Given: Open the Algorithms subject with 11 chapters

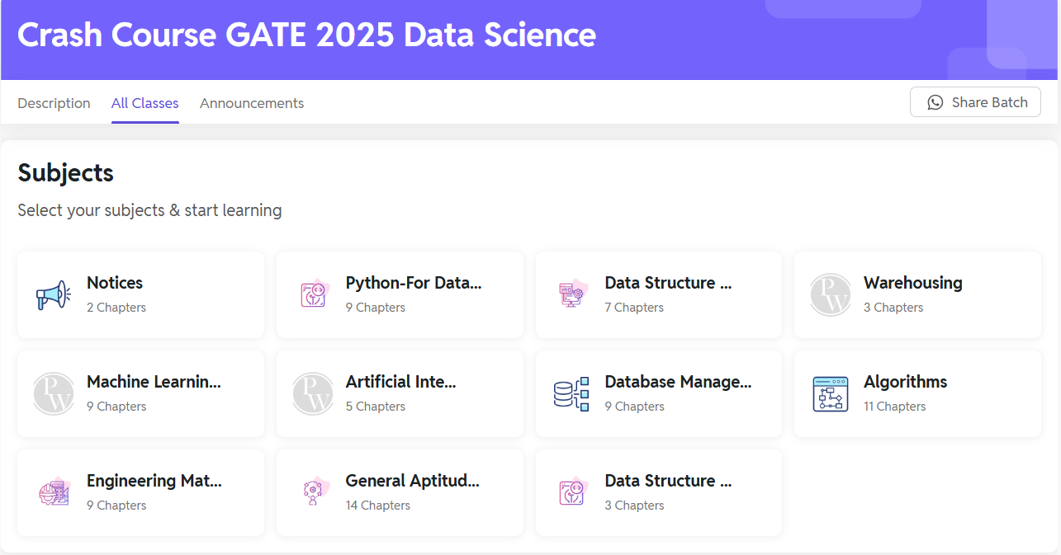Looking at the screenshot, I should click(x=917, y=393).
